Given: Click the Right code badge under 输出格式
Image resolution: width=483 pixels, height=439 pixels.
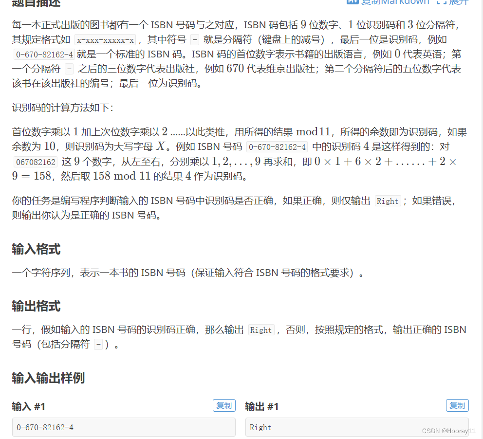Looking at the screenshot, I should pos(261,330).
